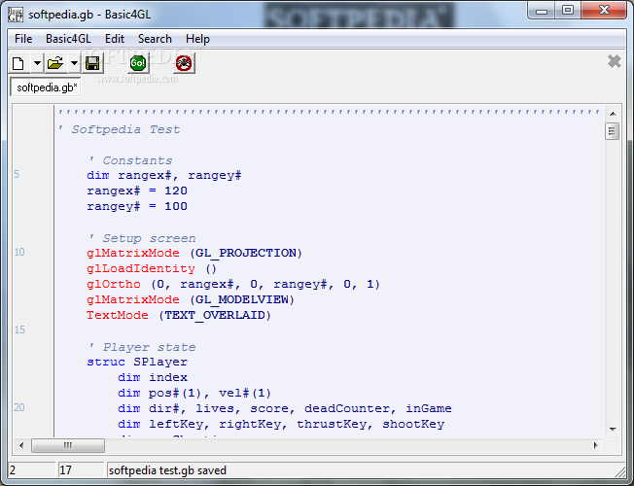Image resolution: width=634 pixels, height=486 pixels.
Task: Run the program with the green Go! button
Action: pos(138,63)
